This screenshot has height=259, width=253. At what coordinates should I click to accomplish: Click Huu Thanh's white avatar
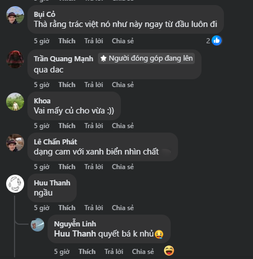tap(15, 184)
